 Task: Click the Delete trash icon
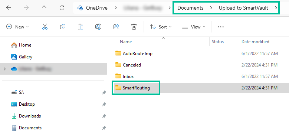click(134, 27)
